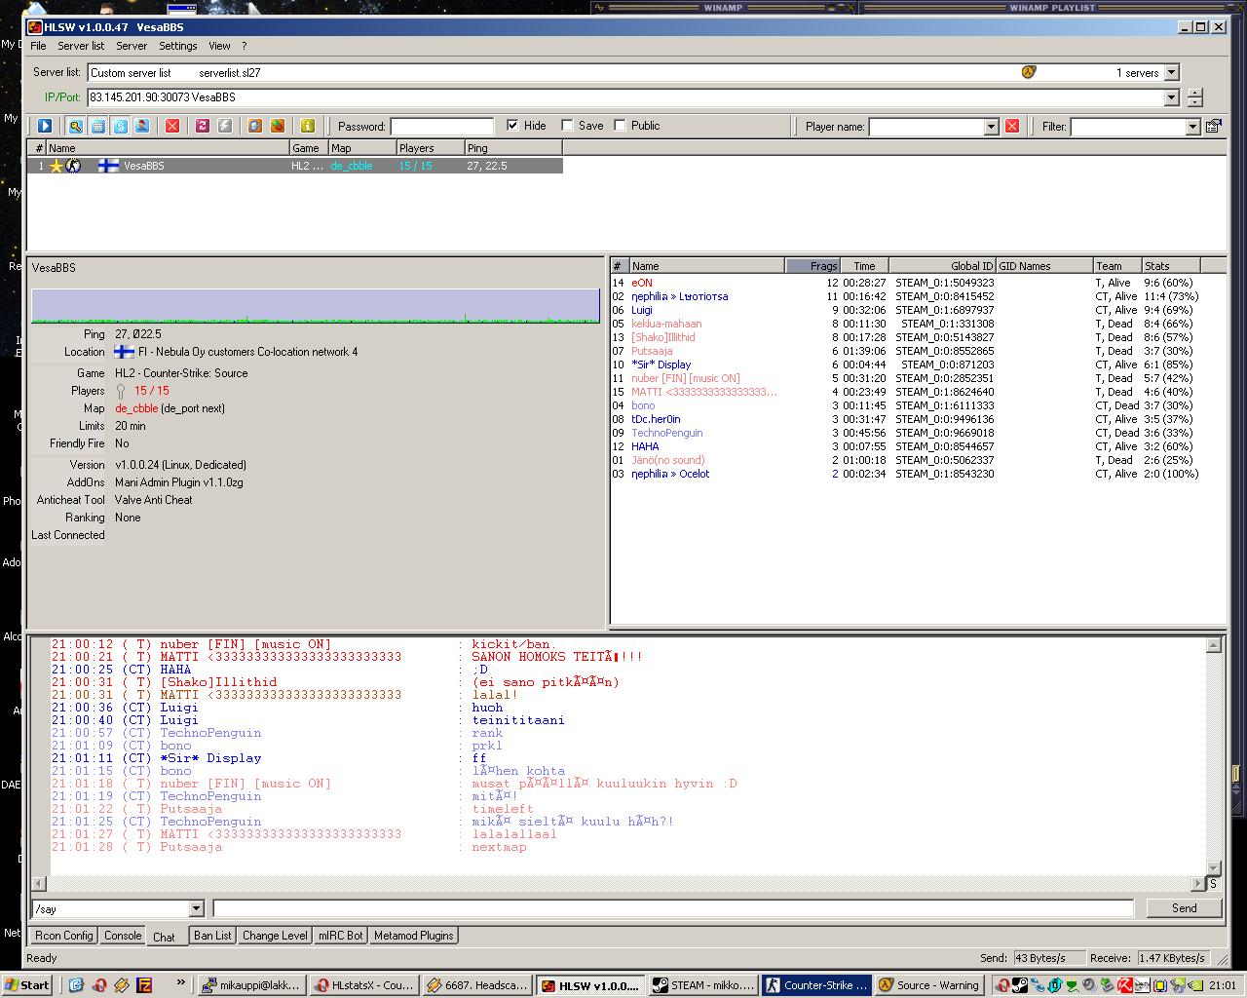
Task: Enable the Save password checkbox
Action: pyautogui.click(x=567, y=126)
